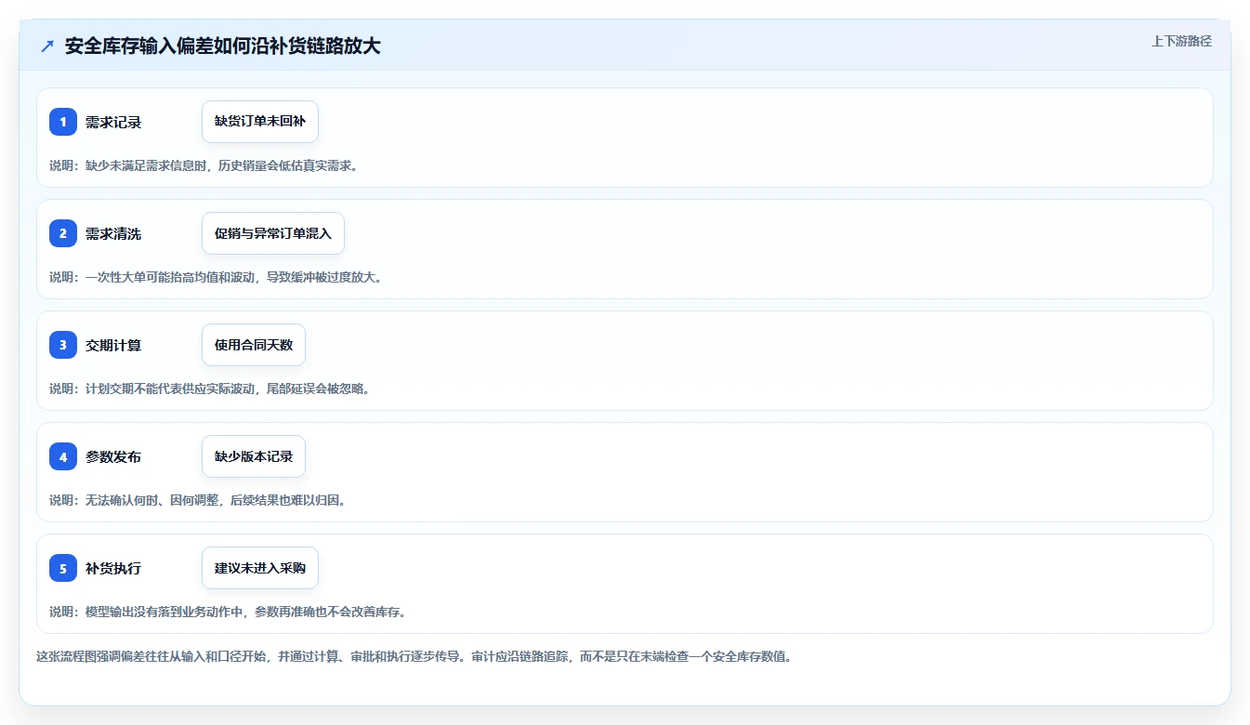Click the 交期计算 step label
The image size is (1250, 725).
tap(113, 345)
